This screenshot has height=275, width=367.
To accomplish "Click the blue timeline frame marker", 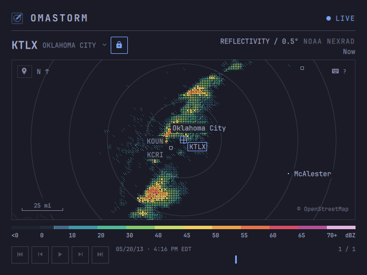I will pos(236,260).
